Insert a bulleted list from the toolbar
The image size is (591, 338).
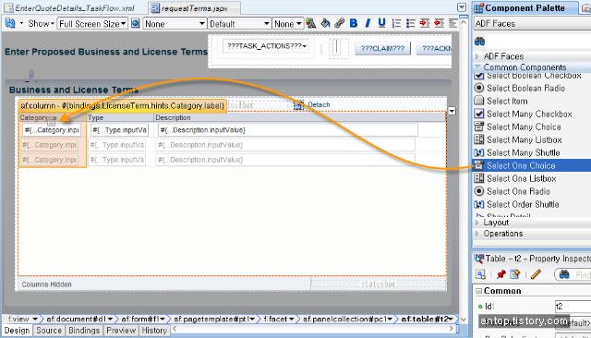[410, 23]
